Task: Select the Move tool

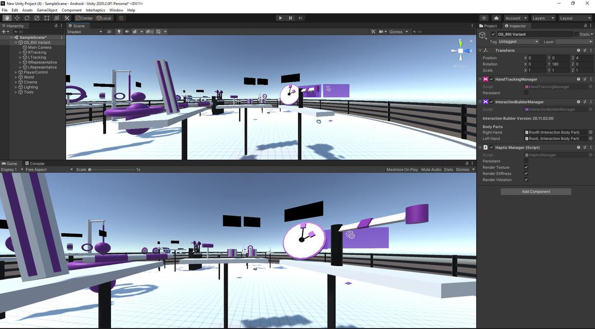Action: click(x=16, y=17)
